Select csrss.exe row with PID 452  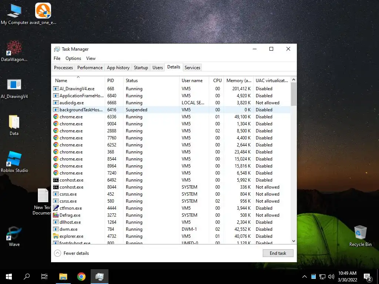point(171,194)
